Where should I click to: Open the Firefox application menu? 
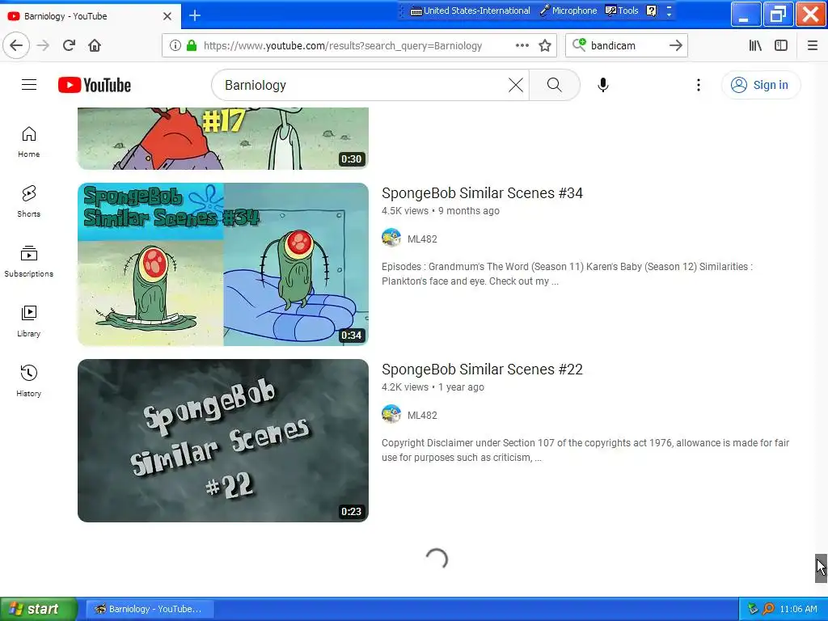coord(812,45)
